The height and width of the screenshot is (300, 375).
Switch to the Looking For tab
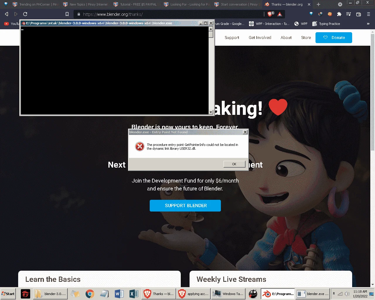coord(187,4)
